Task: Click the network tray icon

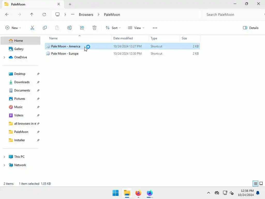Action: pos(225,193)
